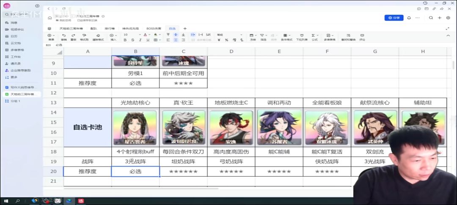Click the home icon near breadcrumb
The height and width of the screenshot is (205, 457).
pyautogui.click(x=50, y=18)
